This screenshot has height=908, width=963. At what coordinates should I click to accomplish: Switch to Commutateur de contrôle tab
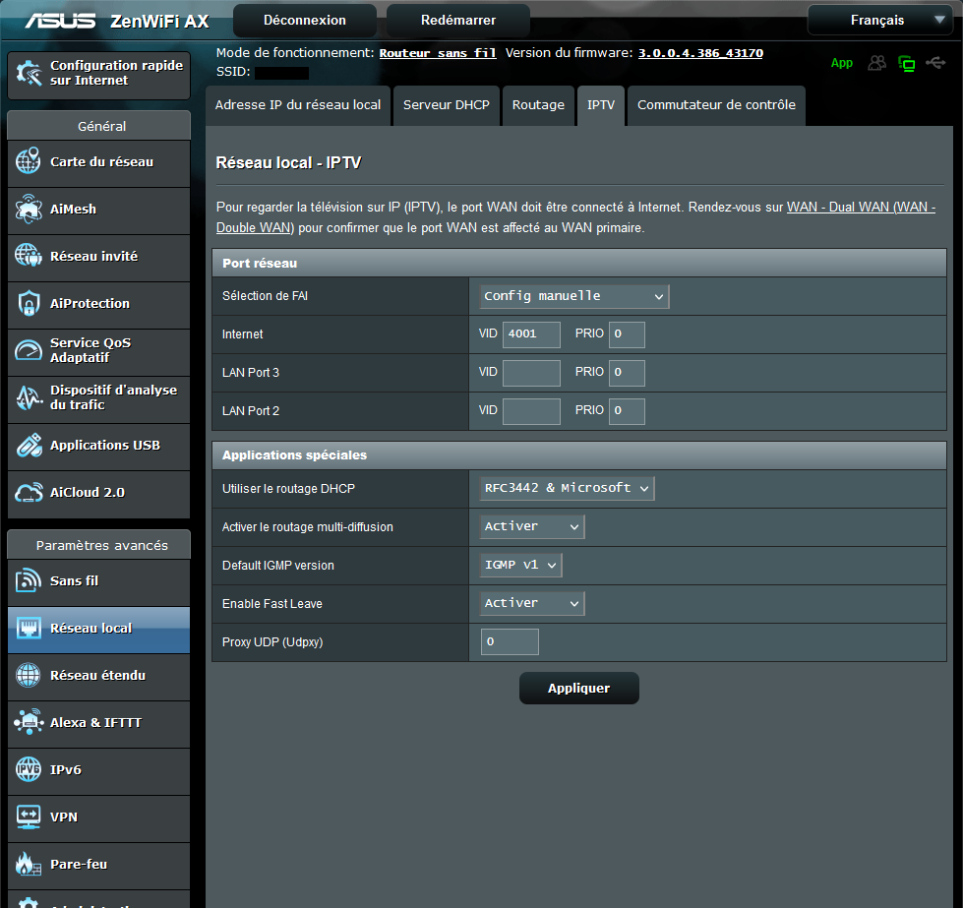pos(716,105)
